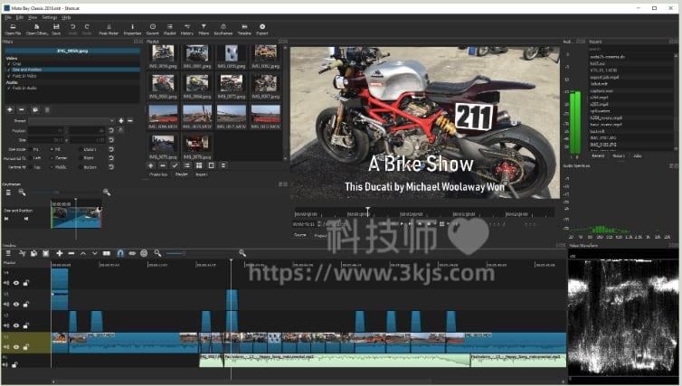Open the Help menu

point(66,17)
